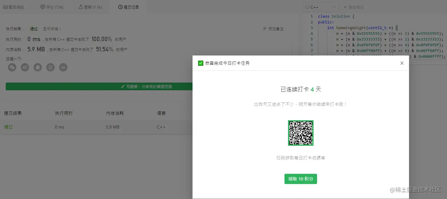Click 添加备注 to add a note
Image resolution: width=447 pixels, height=199 pixels.
[x=273, y=29]
